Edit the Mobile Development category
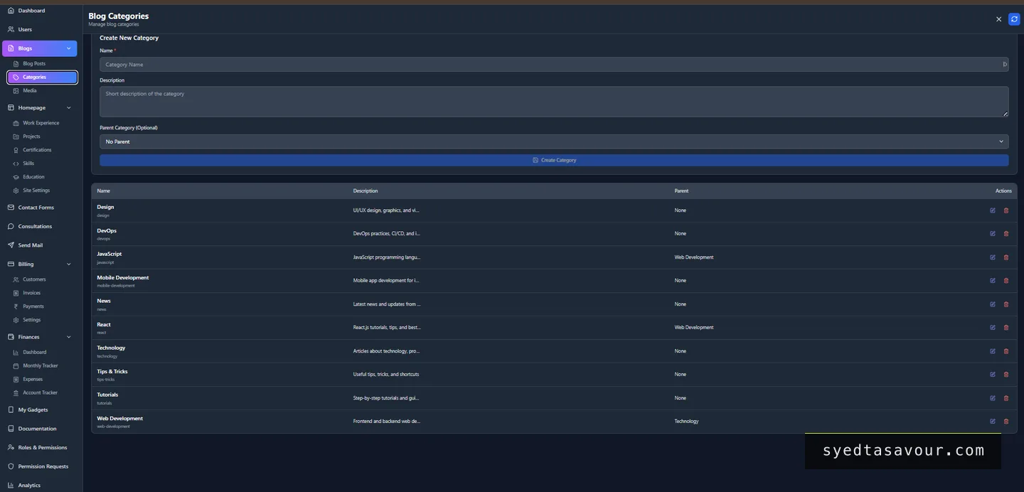Image resolution: width=1024 pixels, height=492 pixels. click(x=993, y=281)
